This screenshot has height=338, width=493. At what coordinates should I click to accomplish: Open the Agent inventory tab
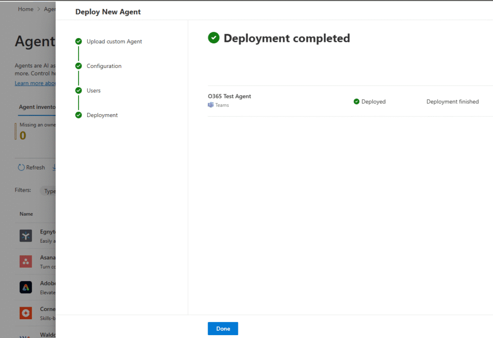click(38, 107)
